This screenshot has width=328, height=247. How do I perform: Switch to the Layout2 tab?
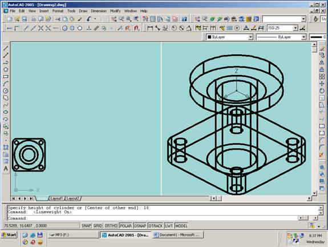[x=73, y=198]
